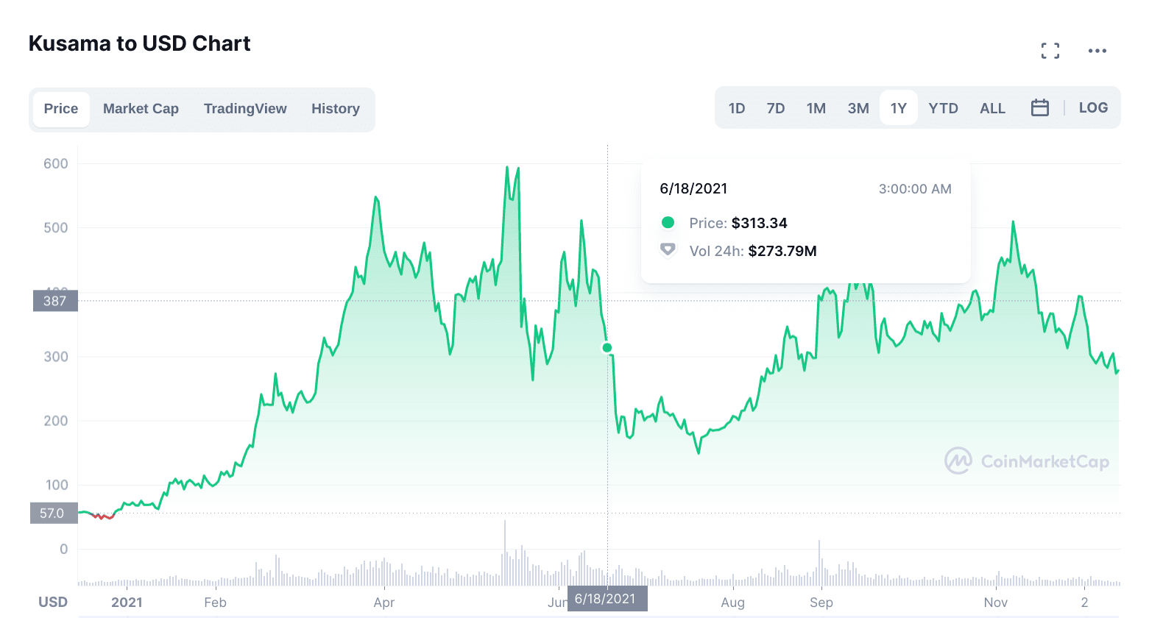Select the 1Y time range
Viewport: 1149px width, 618px height.
coord(898,109)
